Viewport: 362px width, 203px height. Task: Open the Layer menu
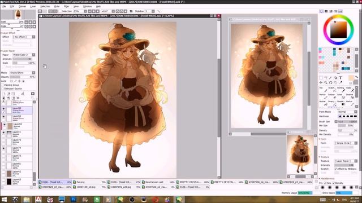click(33, 6)
